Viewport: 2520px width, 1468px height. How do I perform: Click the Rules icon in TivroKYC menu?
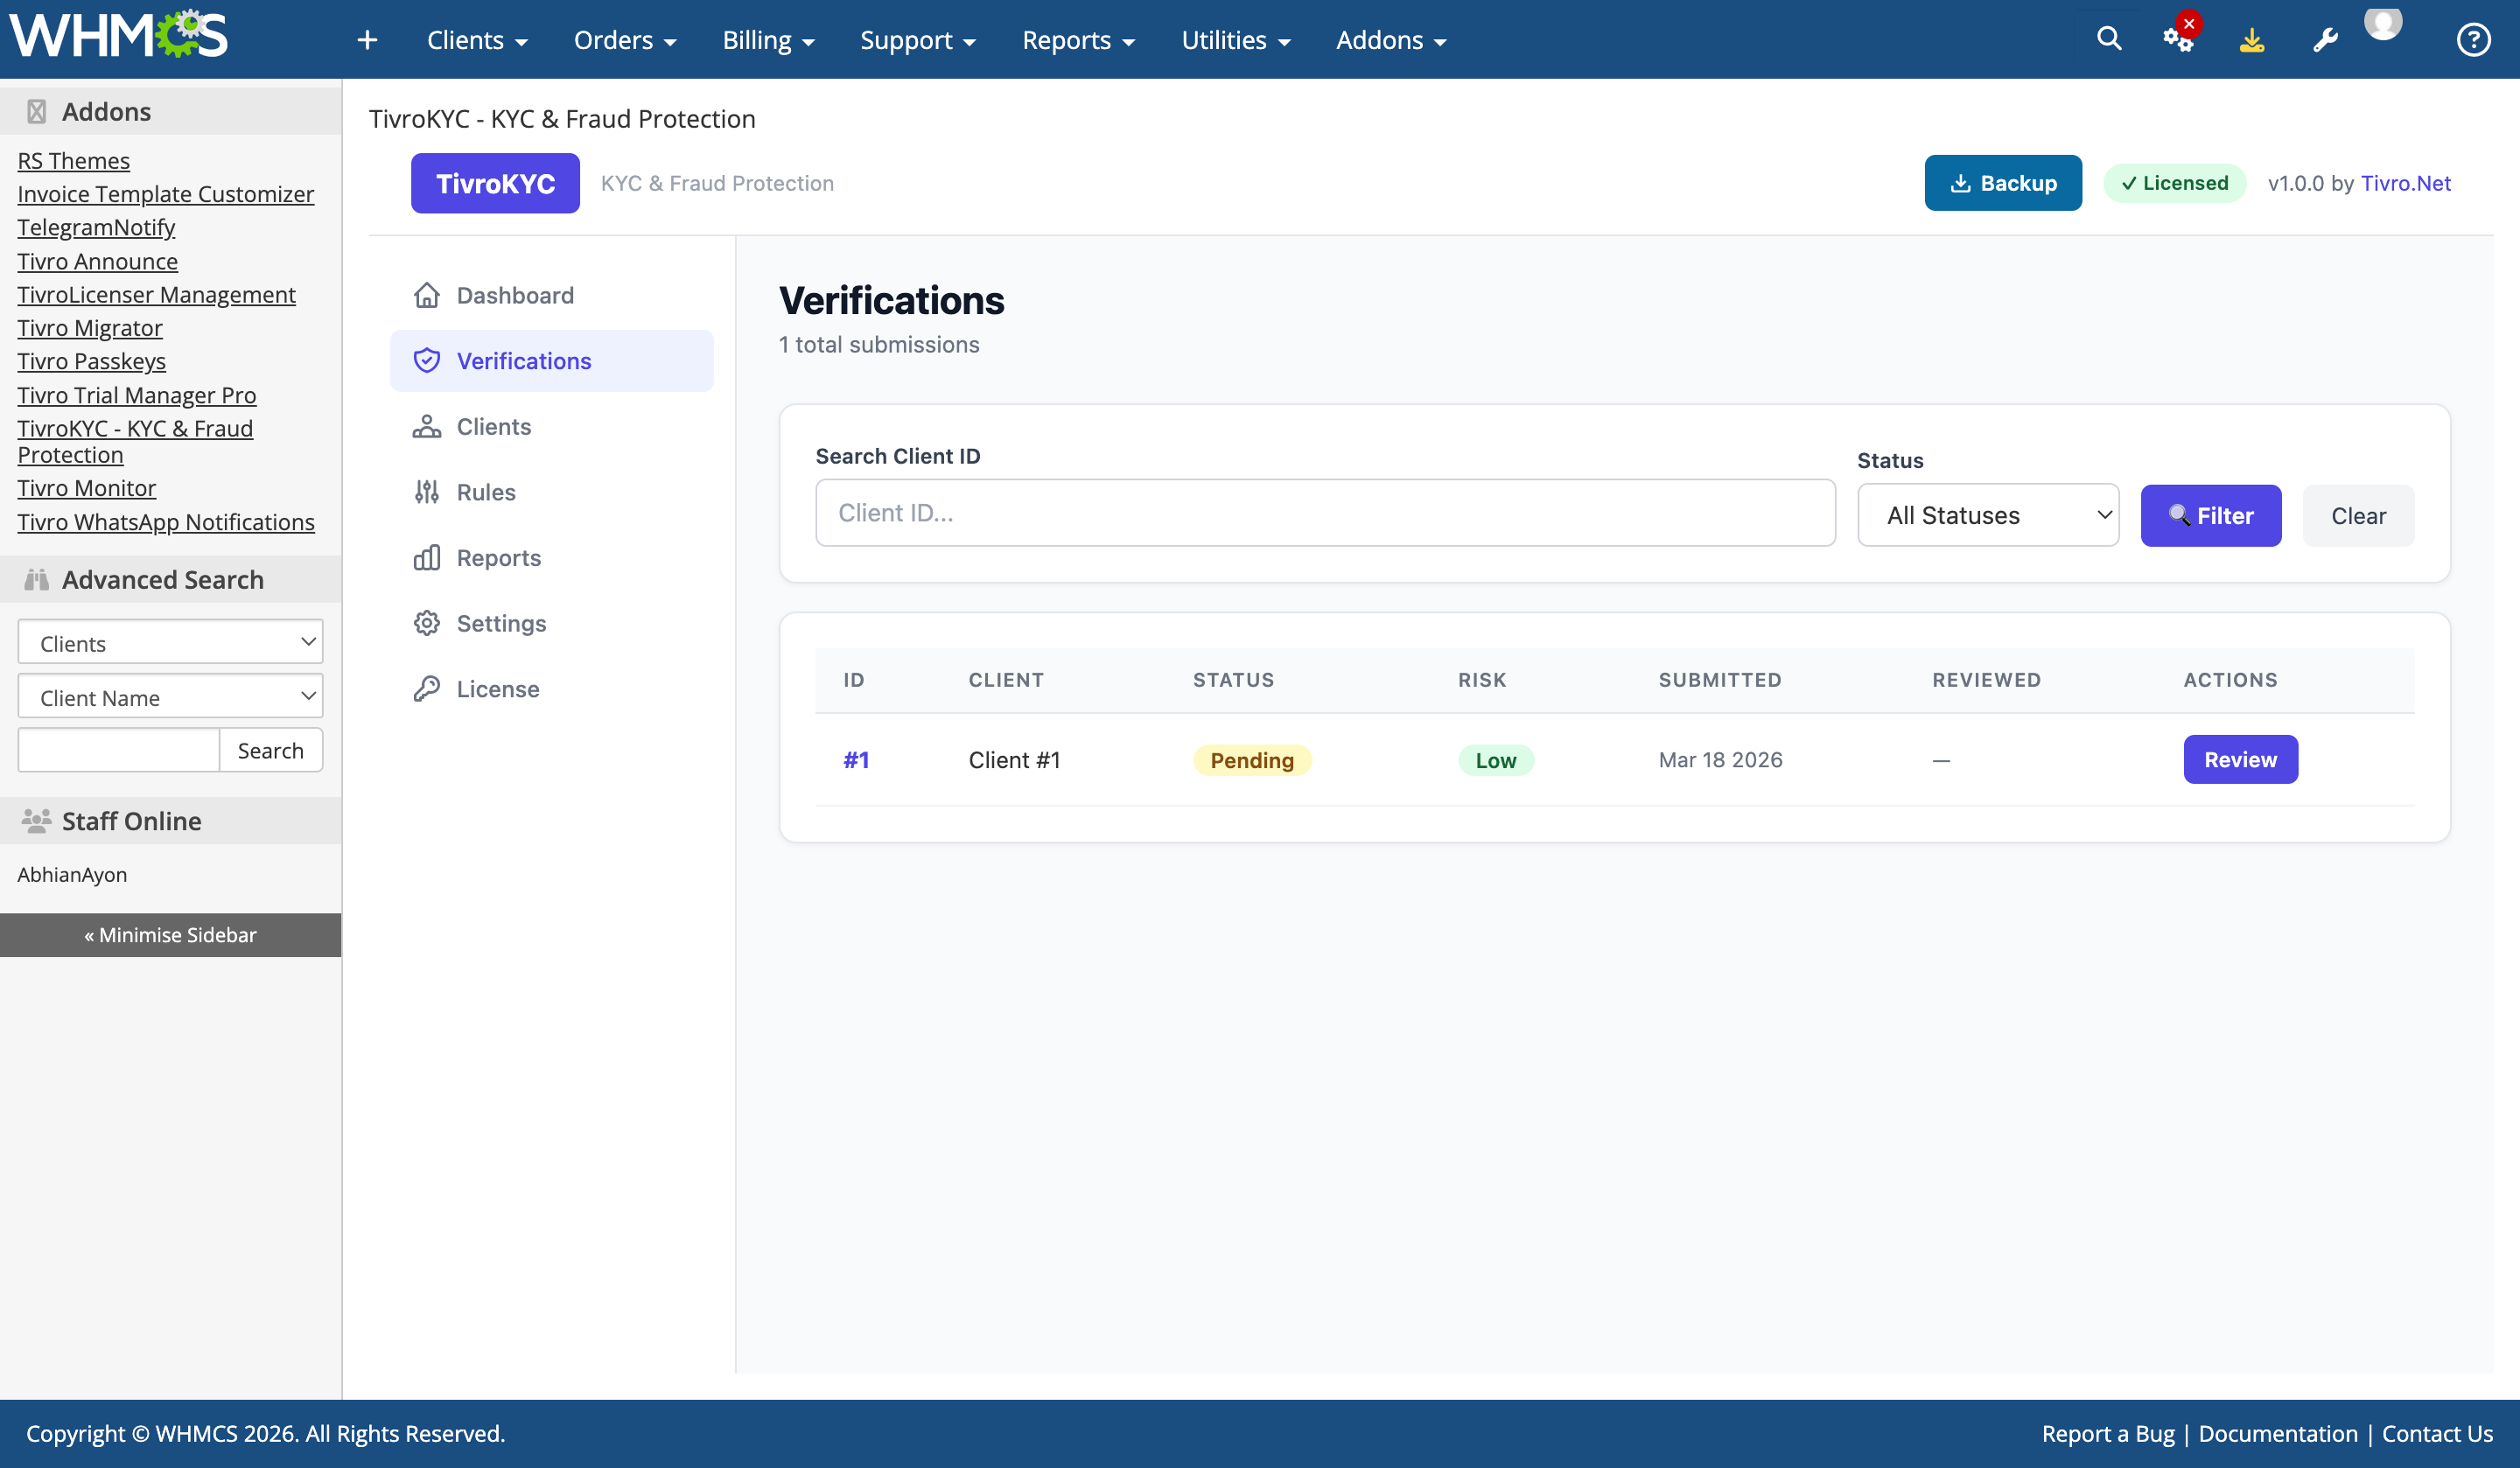pos(427,492)
